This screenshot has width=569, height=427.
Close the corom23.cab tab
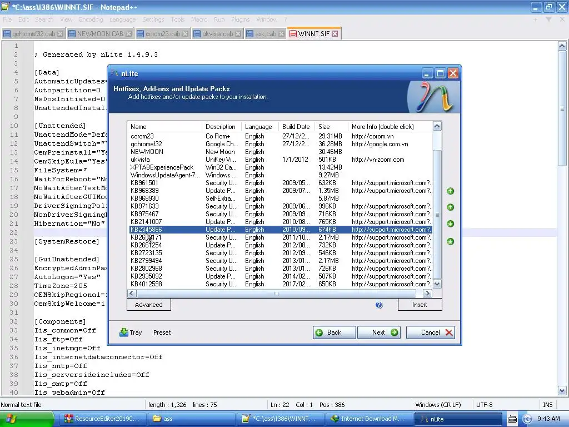coord(185,34)
